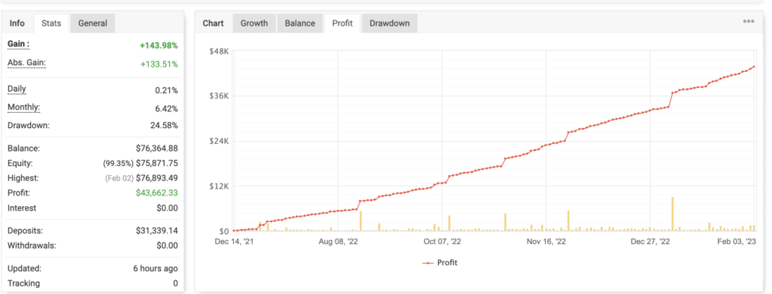772x294 pixels.
Task: Click the $76,364.88 balance value
Action: pyautogui.click(x=156, y=149)
